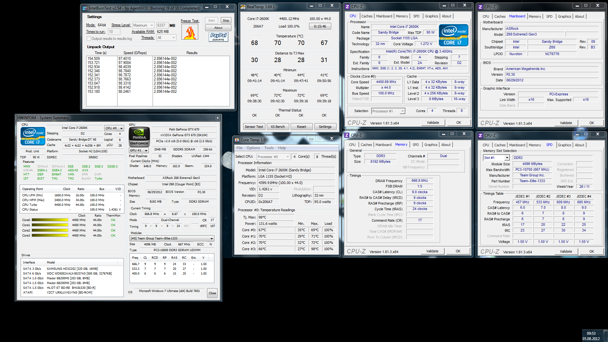
Task: Toggle Output results to results.log checkbox
Action: coord(89,39)
